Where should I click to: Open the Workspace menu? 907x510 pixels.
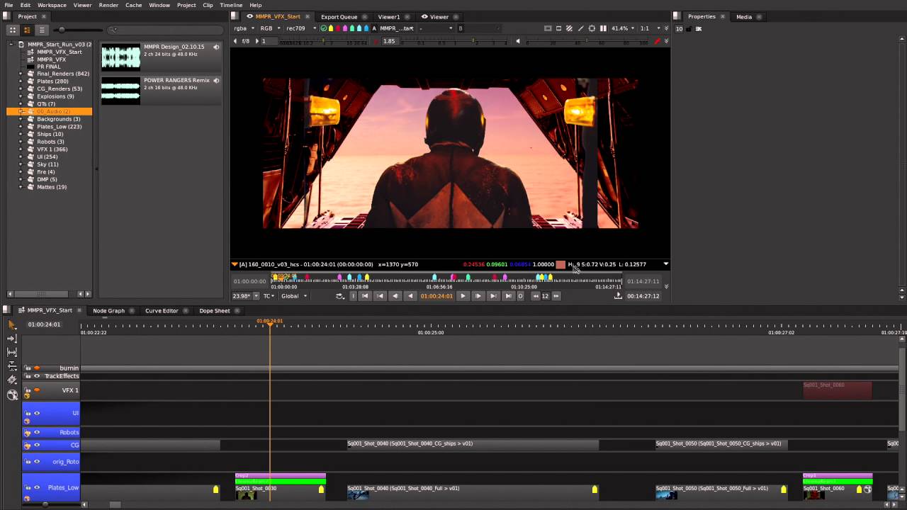click(52, 5)
